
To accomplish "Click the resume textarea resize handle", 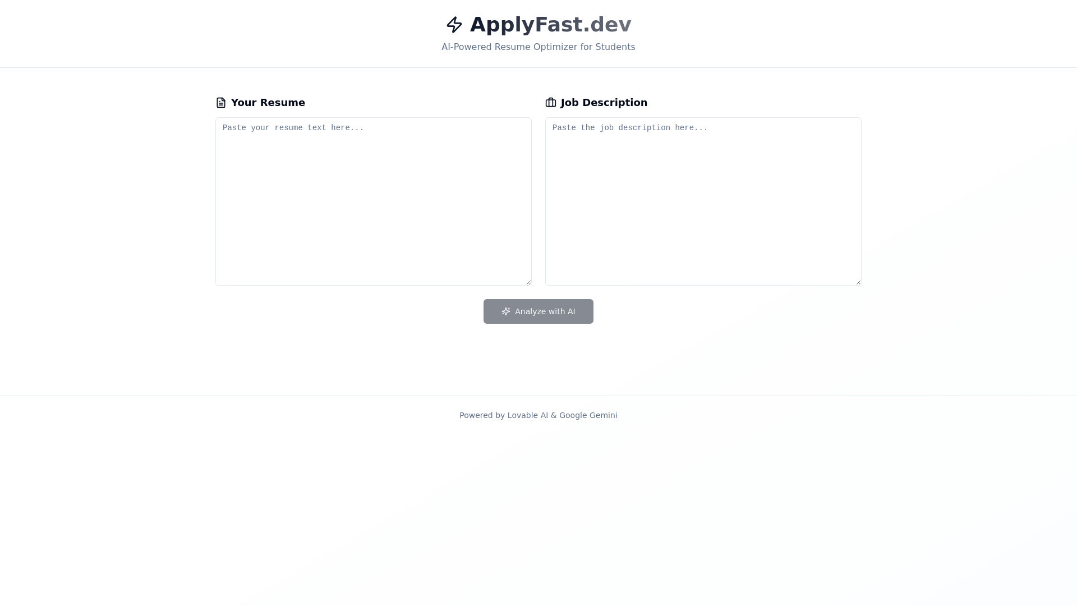I will [528, 282].
